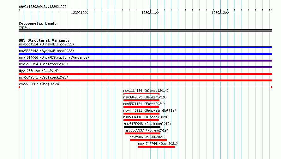Click the nsv1114134 (Alsmadi2014) label
281x159 pixels.
click(x=146, y=91)
